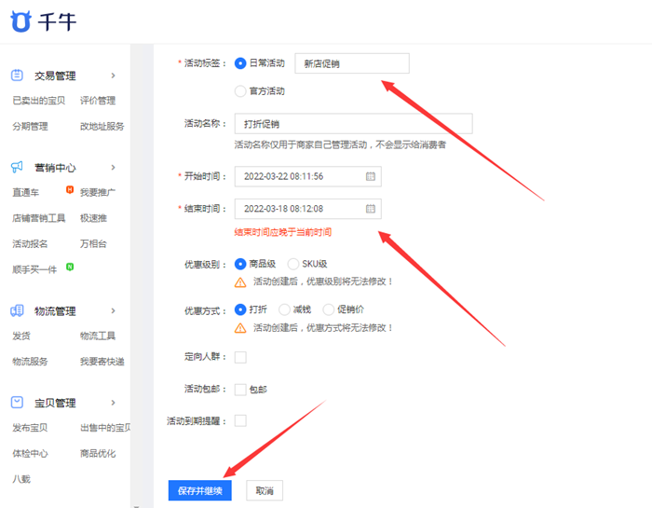
Task: Click the 宝贝管理 sidebar icon
Action: [17, 403]
